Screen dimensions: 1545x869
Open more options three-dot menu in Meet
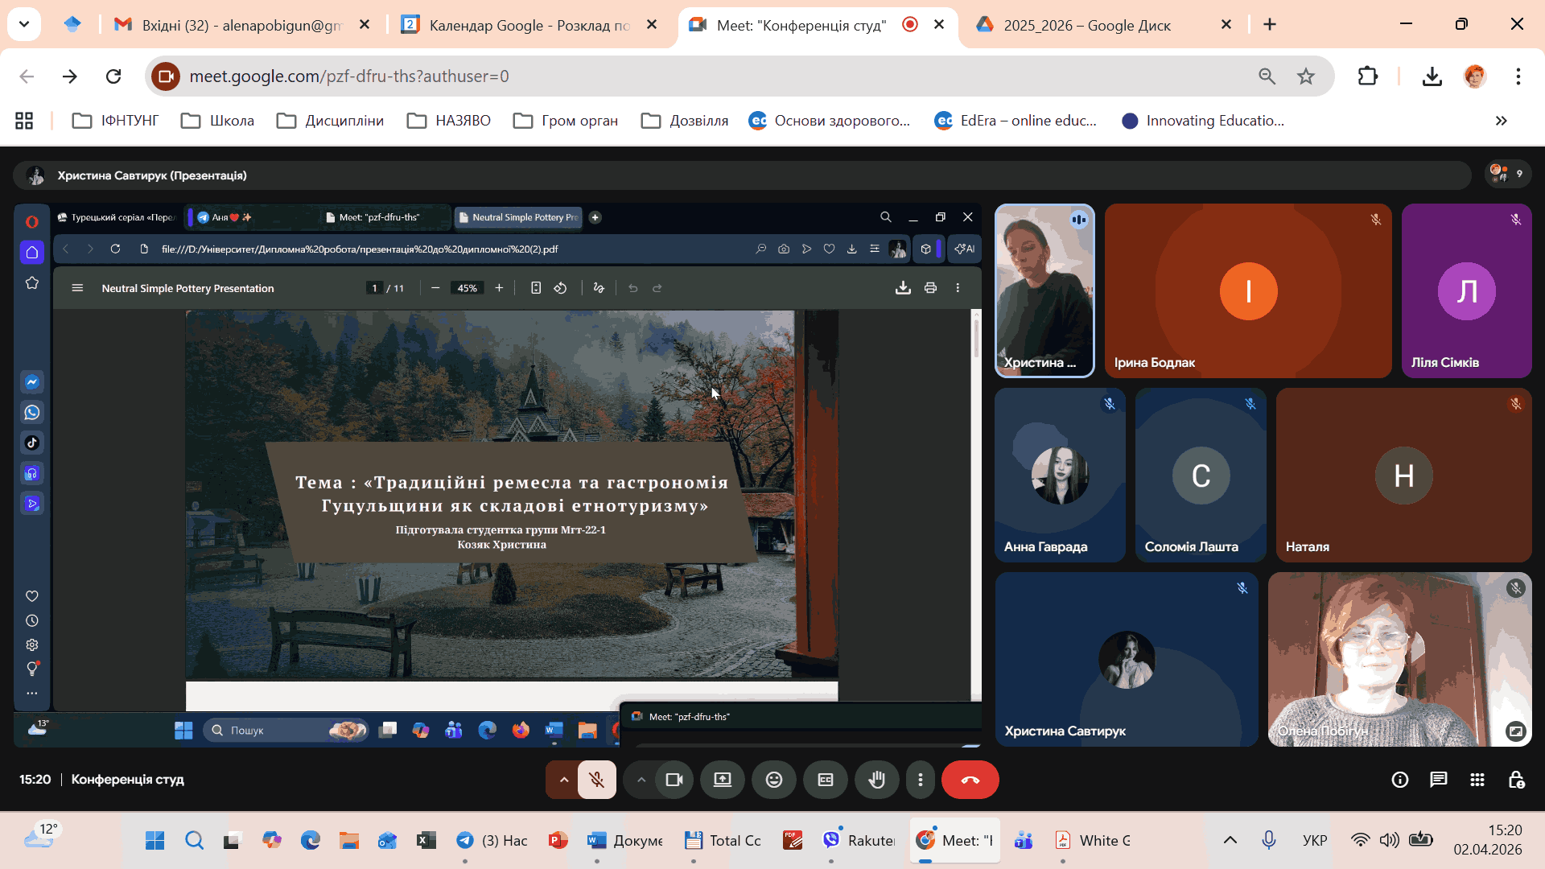point(921,780)
